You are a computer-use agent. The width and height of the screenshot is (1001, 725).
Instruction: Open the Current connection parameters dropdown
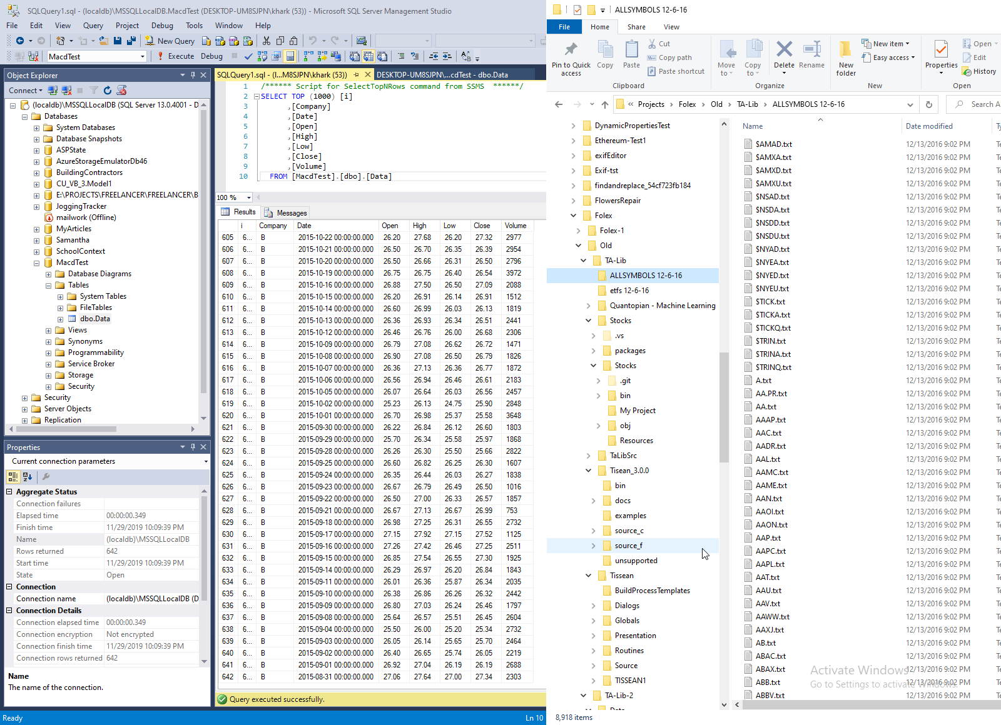coord(206,461)
